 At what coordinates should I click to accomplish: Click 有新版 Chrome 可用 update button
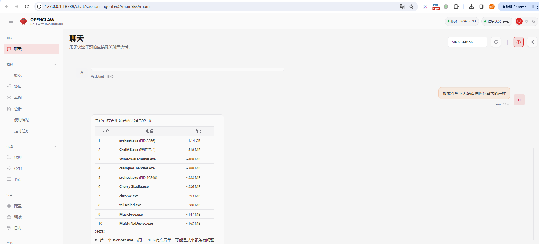(x=518, y=7)
